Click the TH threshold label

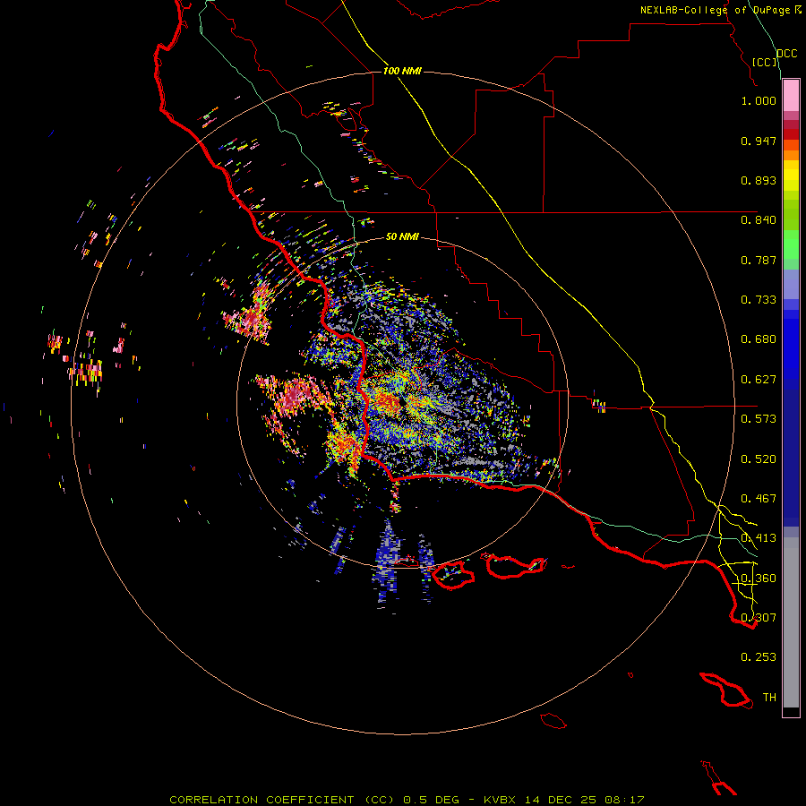(x=769, y=698)
